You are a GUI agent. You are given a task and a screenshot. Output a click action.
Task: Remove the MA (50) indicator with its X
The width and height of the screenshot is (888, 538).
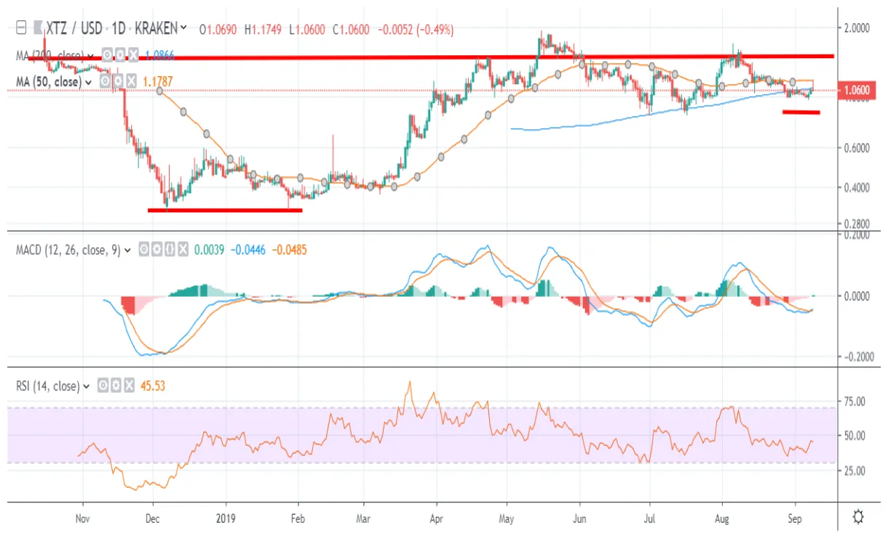pos(130,81)
